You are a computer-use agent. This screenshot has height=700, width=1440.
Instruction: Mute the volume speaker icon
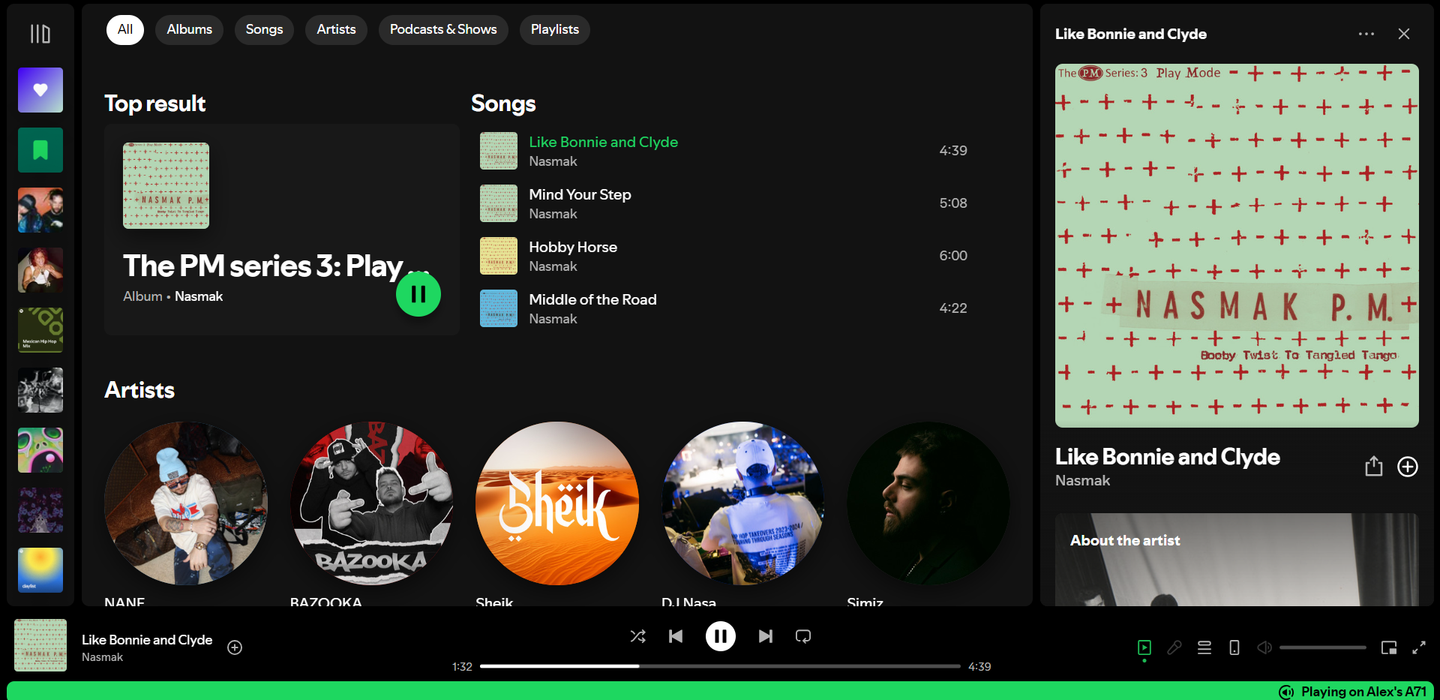pos(1264,647)
